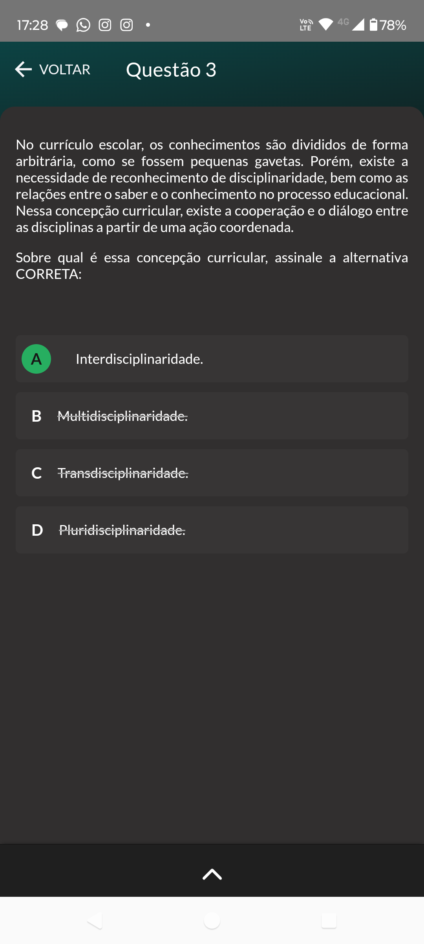The height and width of the screenshot is (944, 424).
Task: Tap the struck-through Pluridisciplinaridade option
Action: coord(122,530)
